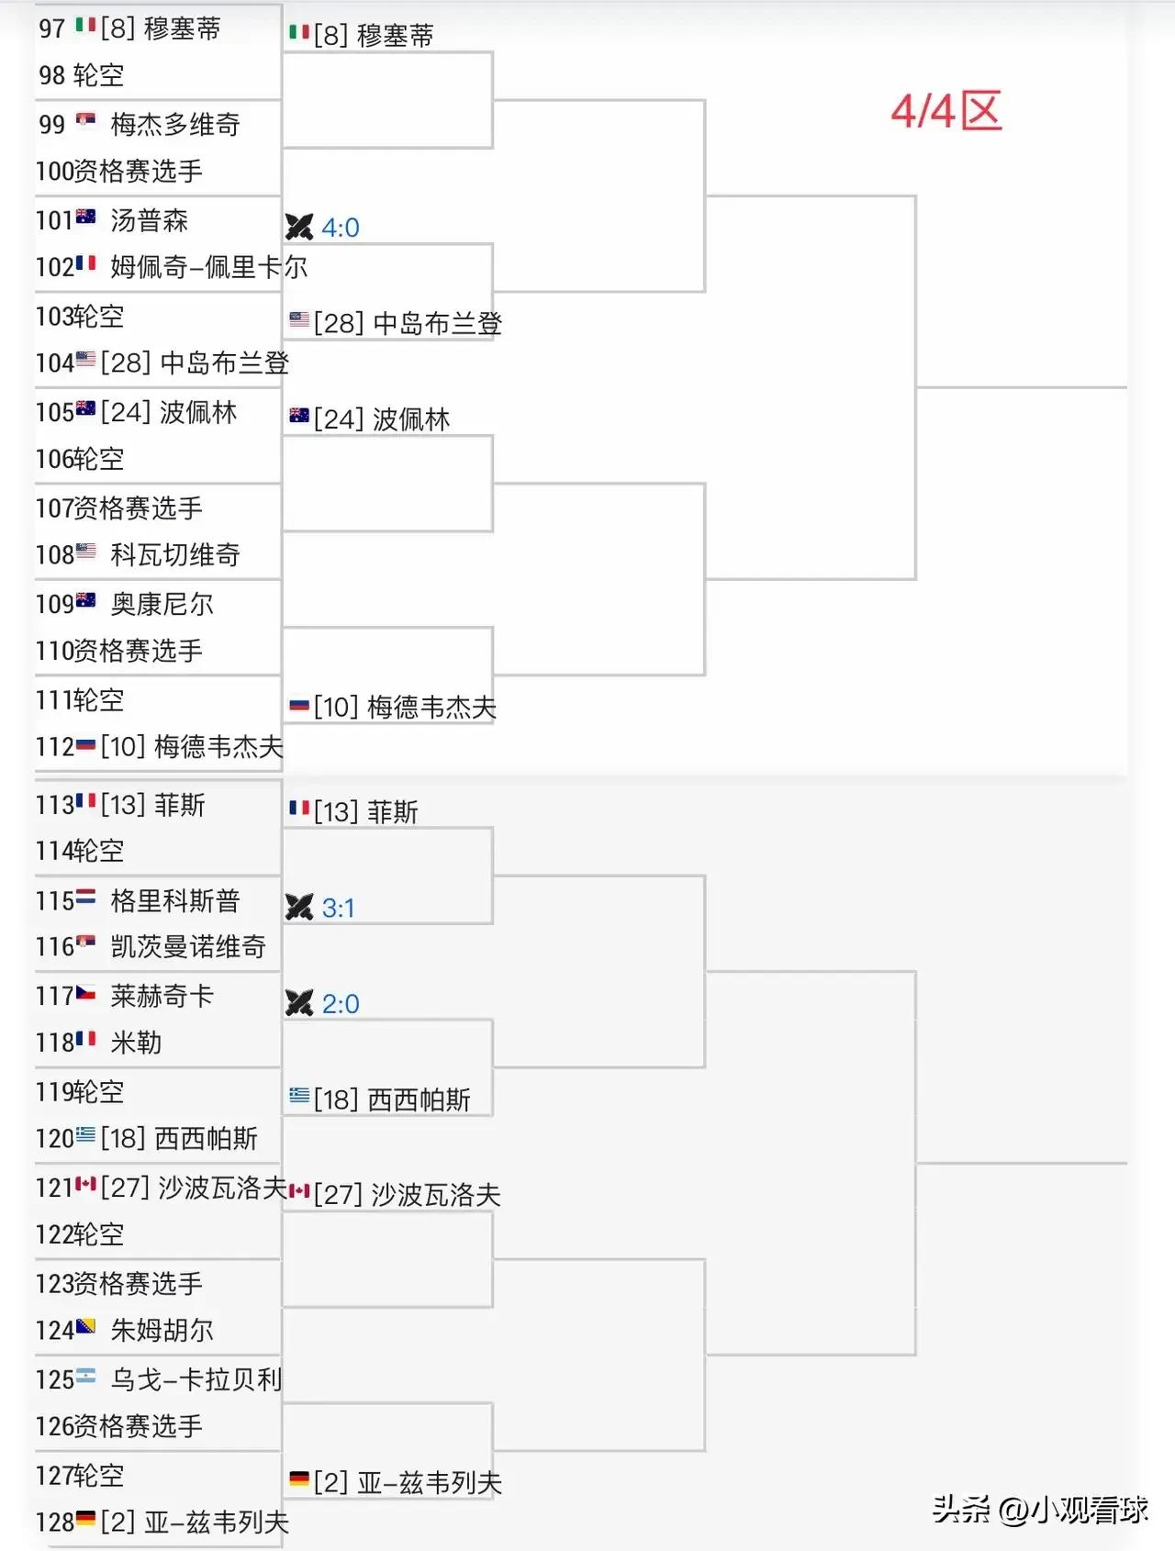
Task: Click the German flag beside second-round 亚-兹韦列夫
Action: coord(299,1479)
